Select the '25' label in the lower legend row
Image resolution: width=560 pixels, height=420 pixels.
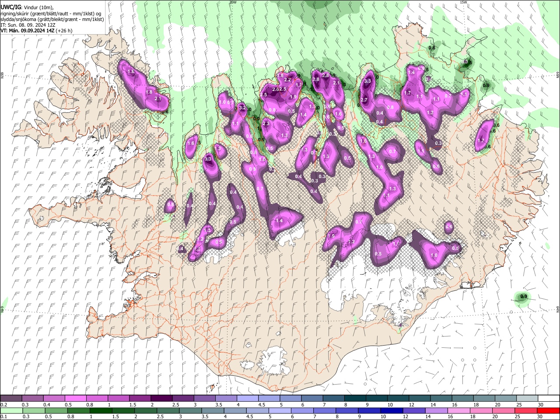point(518,416)
